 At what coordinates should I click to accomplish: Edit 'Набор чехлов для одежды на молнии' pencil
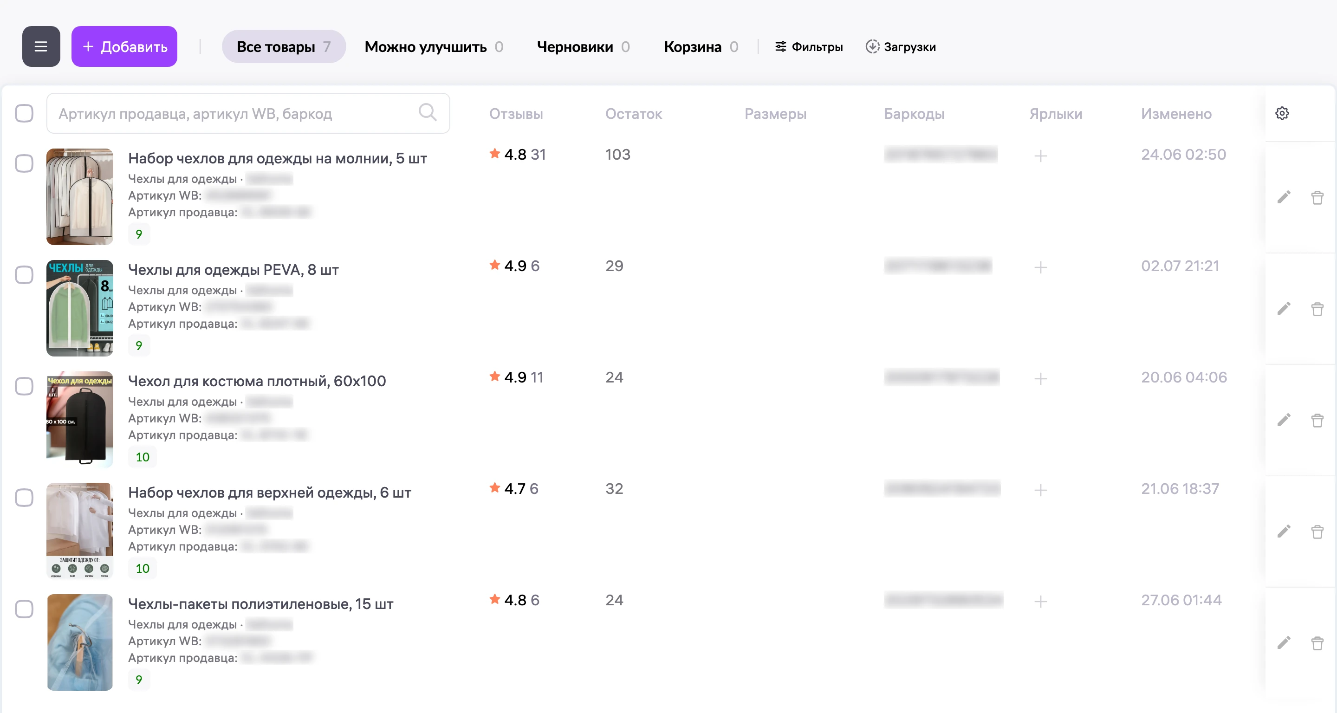[x=1284, y=197]
